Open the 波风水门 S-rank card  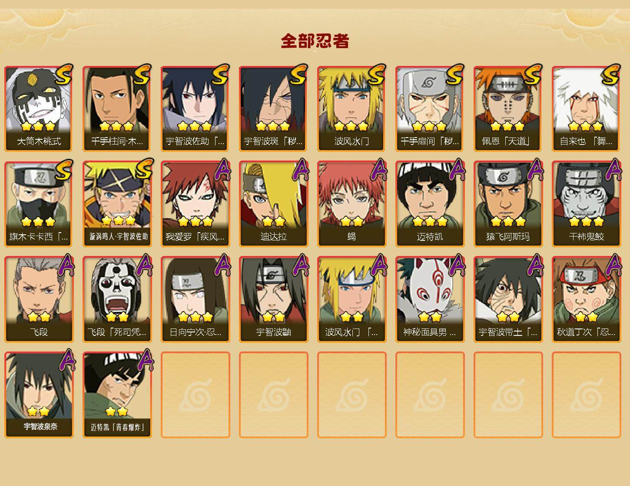click(351, 108)
